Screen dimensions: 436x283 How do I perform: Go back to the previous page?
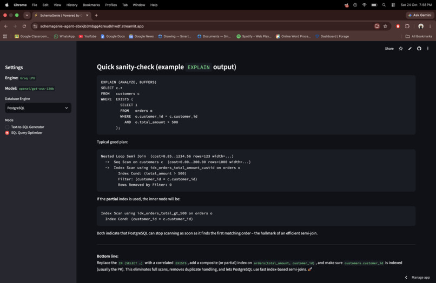click(x=6, y=26)
